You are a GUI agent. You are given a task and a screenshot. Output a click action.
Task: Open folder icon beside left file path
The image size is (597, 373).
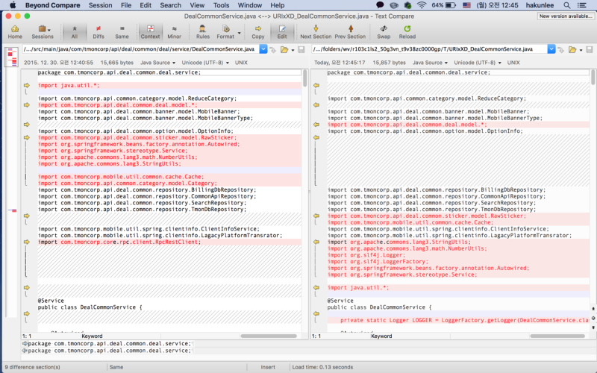coord(284,49)
